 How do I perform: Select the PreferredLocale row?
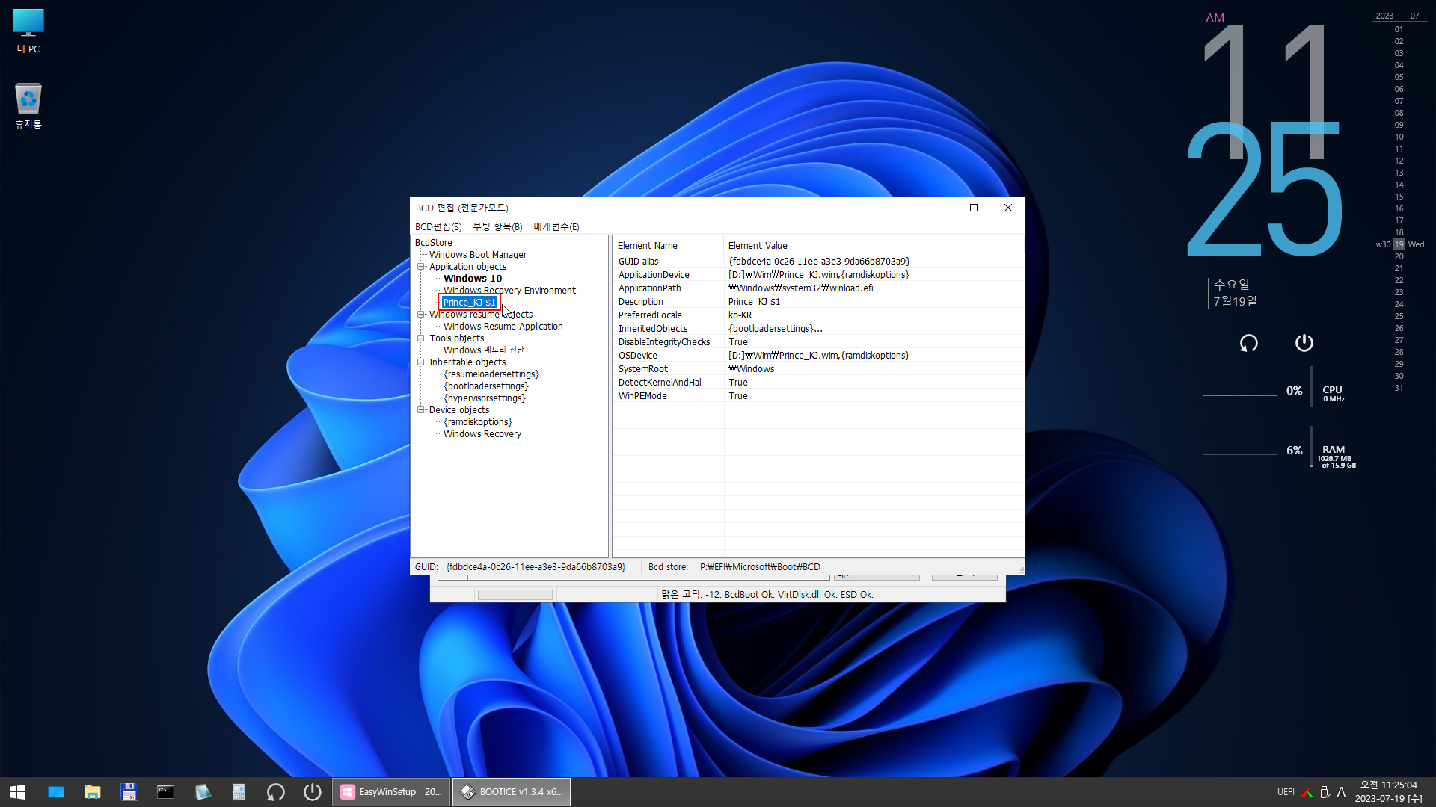(x=818, y=315)
